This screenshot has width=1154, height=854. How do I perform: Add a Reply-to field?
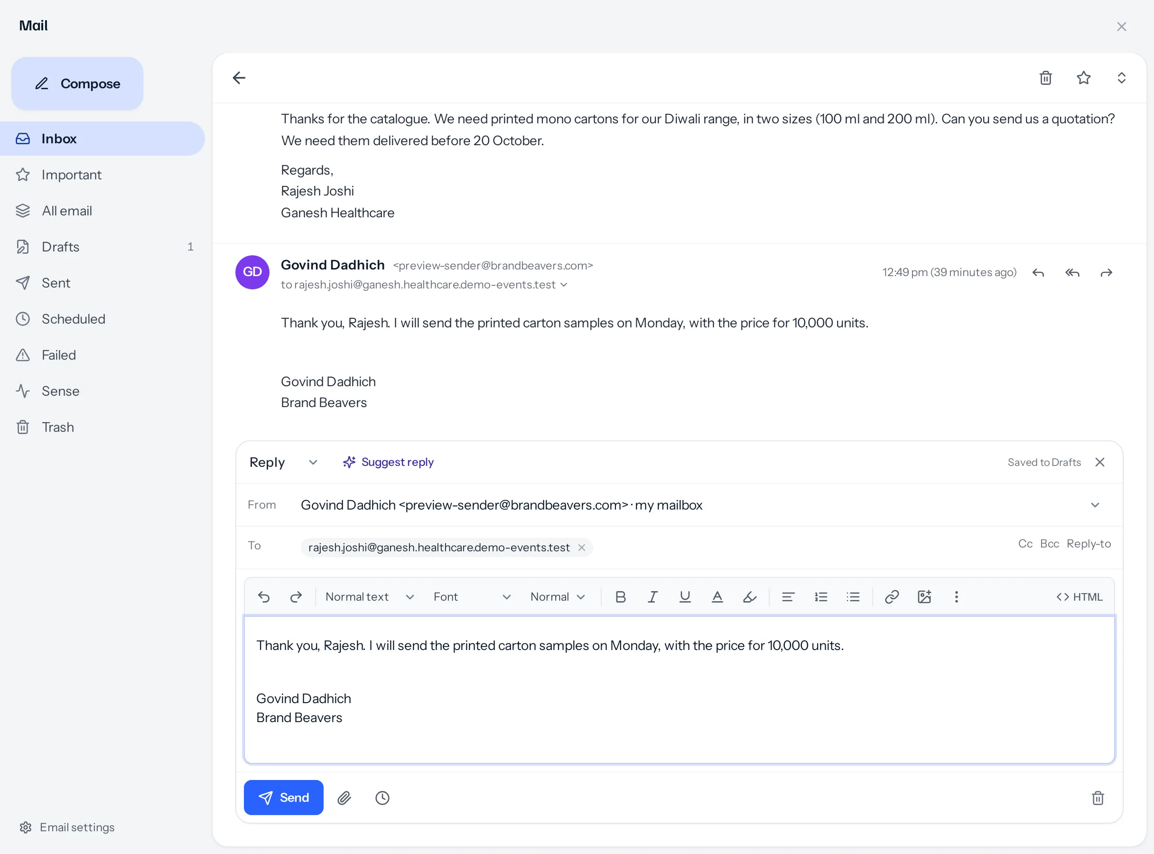pyautogui.click(x=1089, y=544)
